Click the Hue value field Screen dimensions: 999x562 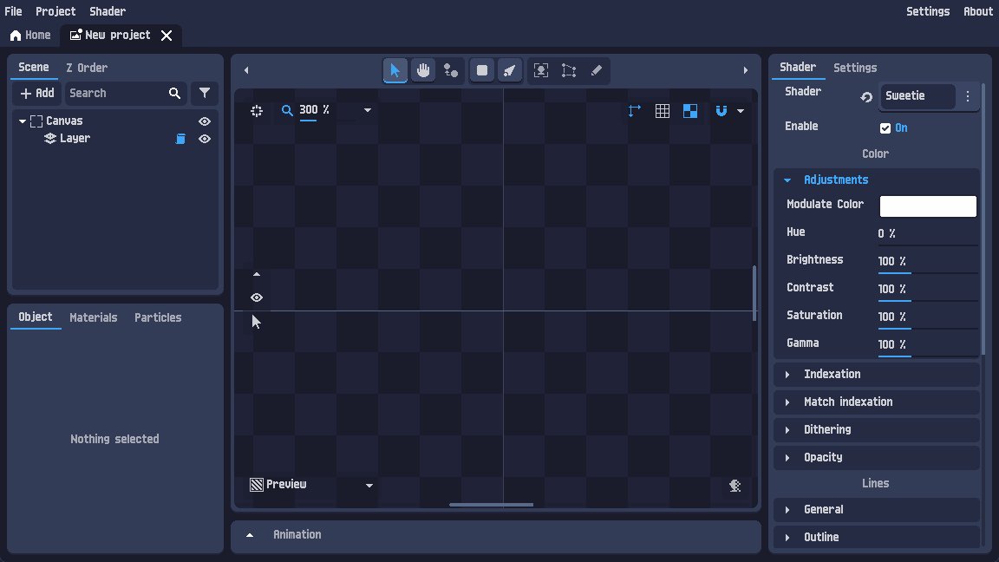tap(927, 234)
